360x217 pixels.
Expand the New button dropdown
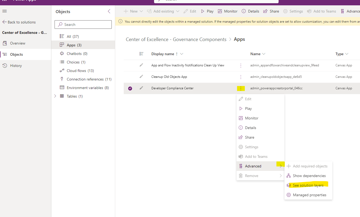click(142, 11)
